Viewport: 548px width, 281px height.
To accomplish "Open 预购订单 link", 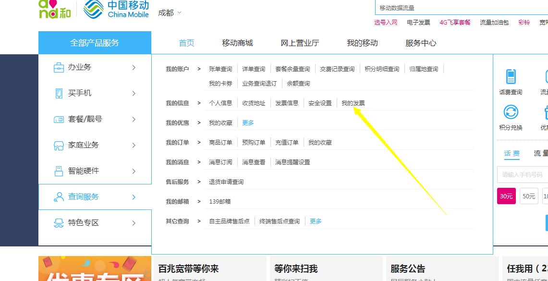I will point(254,143).
